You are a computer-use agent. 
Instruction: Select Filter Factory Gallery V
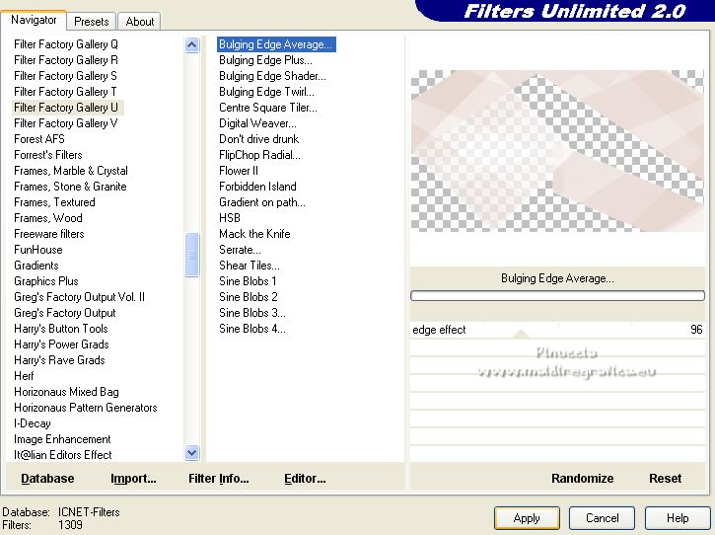coord(66,123)
